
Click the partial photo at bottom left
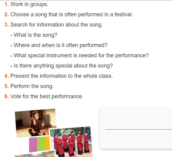(x=35, y=154)
